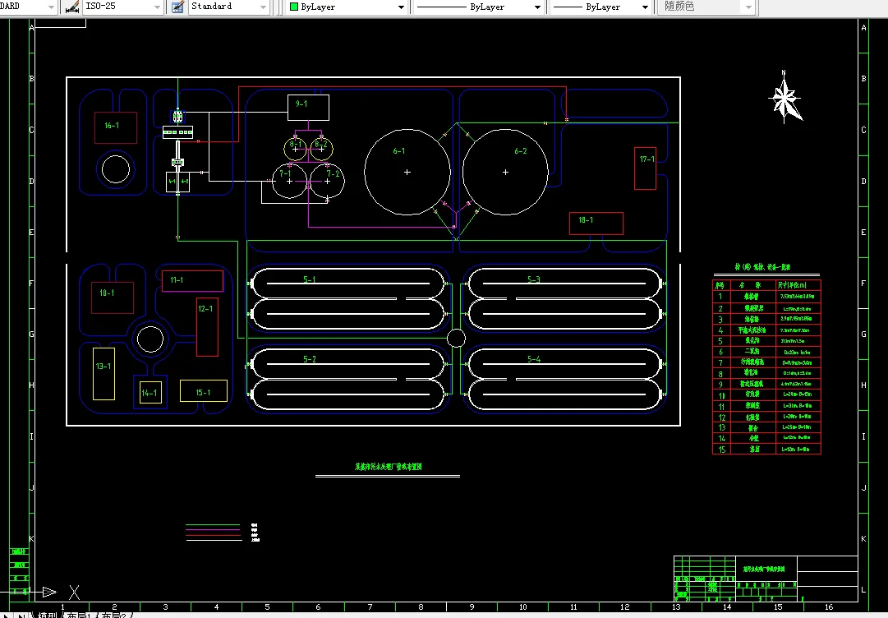Screen dimensions: 888x618
Task: Select the red line in the legend
Action: click(213, 535)
